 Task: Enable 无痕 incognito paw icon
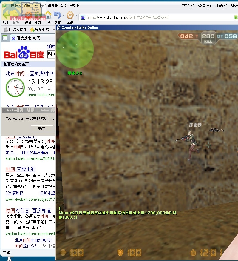tap(70, 15)
